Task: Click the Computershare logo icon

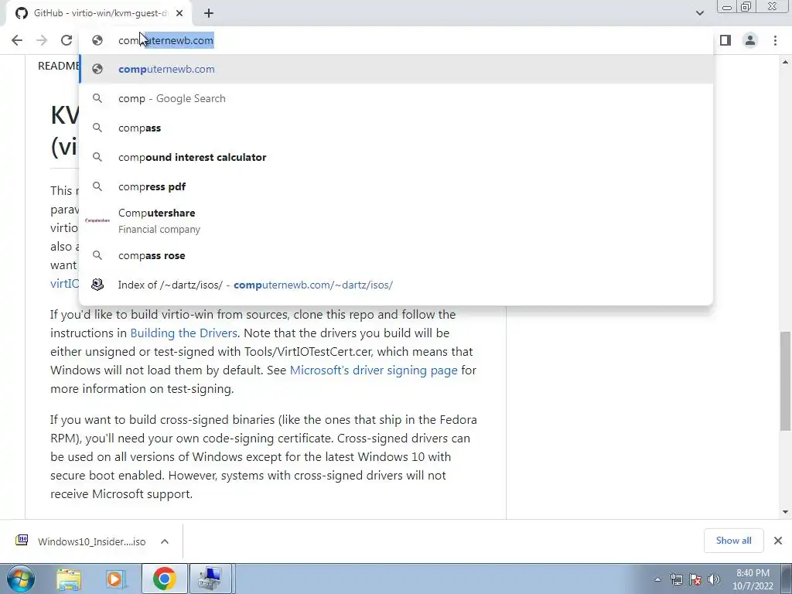Action: pyautogui.click(x=97, y=220)
